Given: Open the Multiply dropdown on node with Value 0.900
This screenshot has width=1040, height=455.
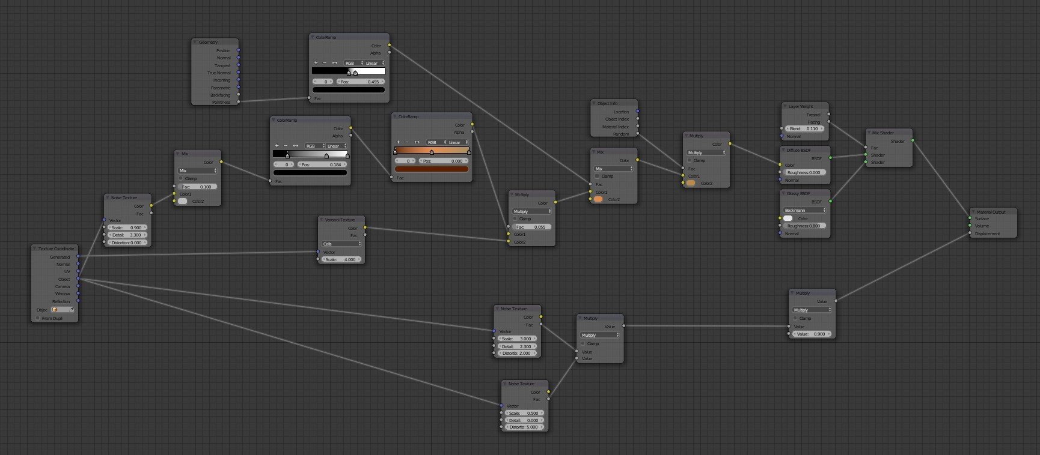Looking at the screenshot, I should point(812,310).
